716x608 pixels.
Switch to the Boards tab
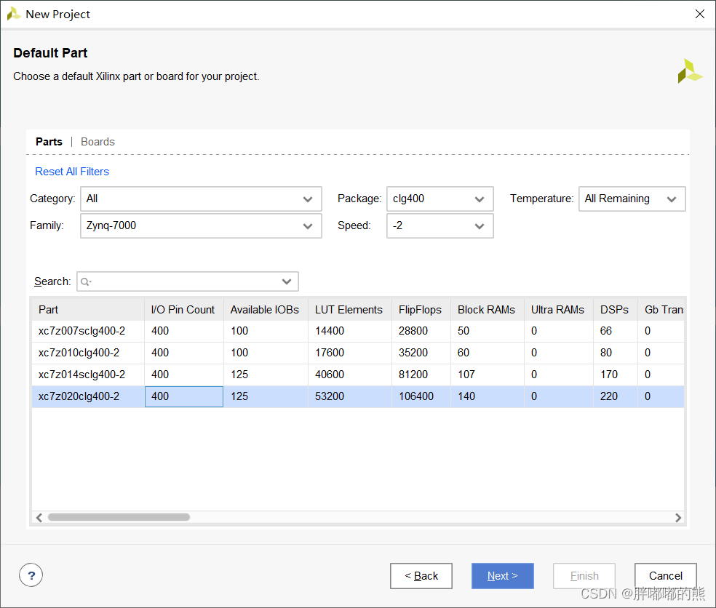coord(98,142)
